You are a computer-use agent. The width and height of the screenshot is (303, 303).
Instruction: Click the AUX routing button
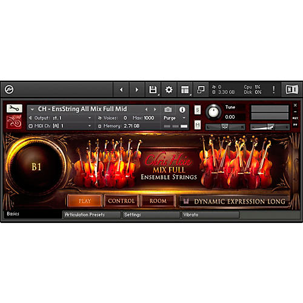coord(295,118)
